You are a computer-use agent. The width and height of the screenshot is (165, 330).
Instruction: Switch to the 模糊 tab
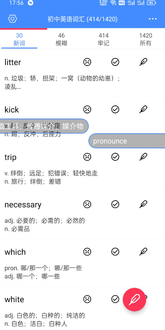[61, 39]
